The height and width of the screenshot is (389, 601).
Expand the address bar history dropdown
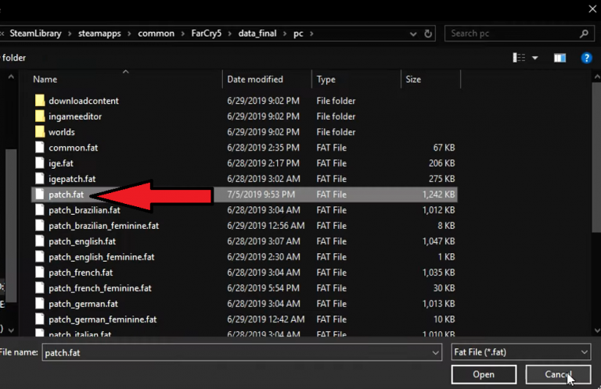(x=413, y=34)
